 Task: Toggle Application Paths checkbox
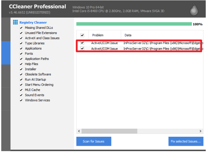click(21, 59)
